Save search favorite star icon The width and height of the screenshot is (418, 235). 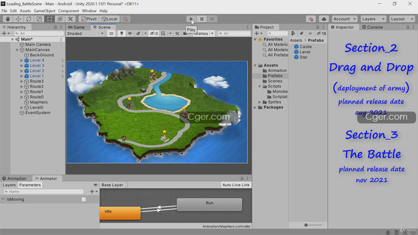[x=310, y=33]
